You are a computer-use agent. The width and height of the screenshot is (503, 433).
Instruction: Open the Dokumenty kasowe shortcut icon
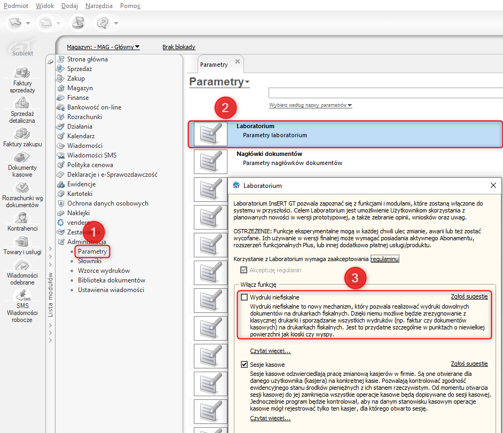22,157
